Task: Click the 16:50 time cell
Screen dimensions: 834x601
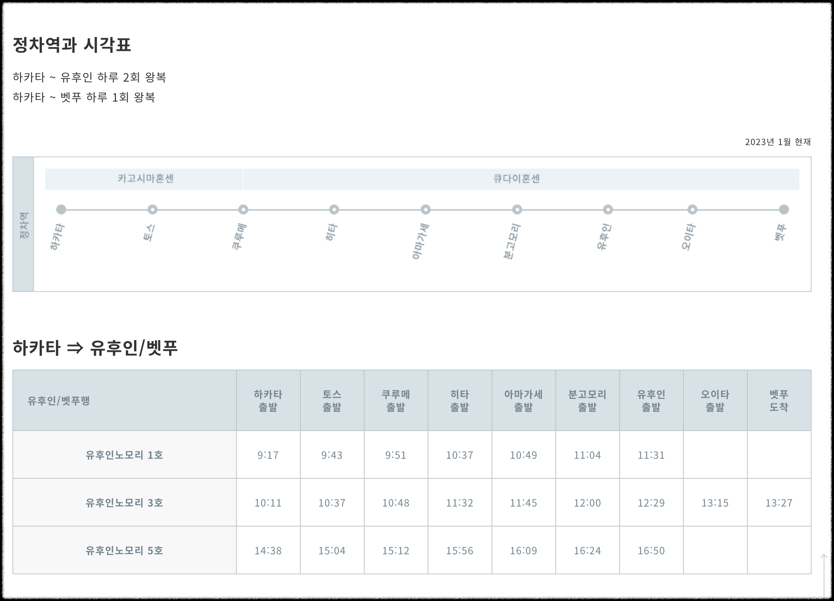Action: (651, 550)
